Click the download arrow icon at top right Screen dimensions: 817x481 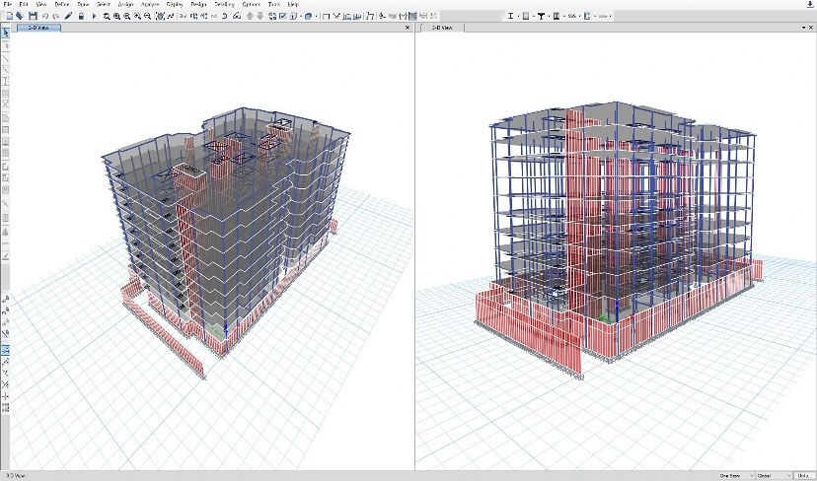(810, 5)
